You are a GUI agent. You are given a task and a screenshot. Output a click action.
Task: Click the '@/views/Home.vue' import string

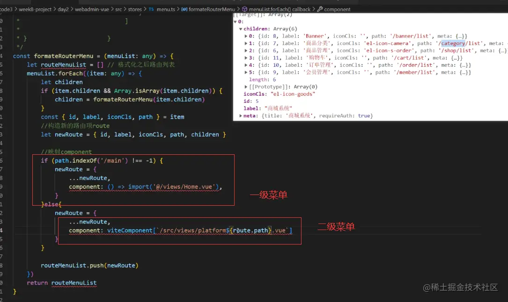(x=184, y=187)
